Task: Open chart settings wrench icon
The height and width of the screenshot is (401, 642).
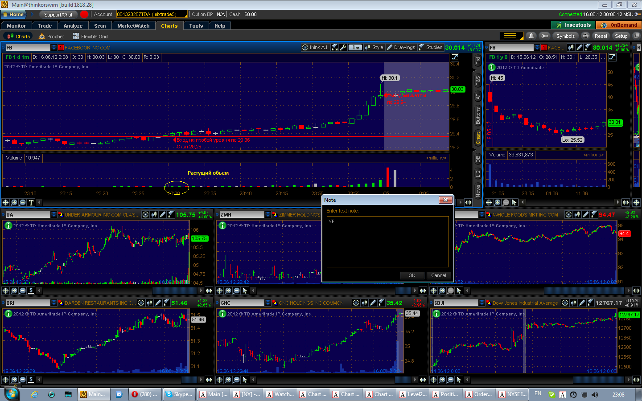Action: (343, 47)
